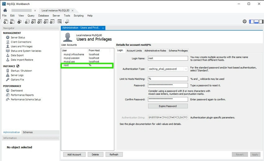The image size is (264, 161).
Task: Select the mysql.infoschema user account row
Action: click(x=87, y=54)
